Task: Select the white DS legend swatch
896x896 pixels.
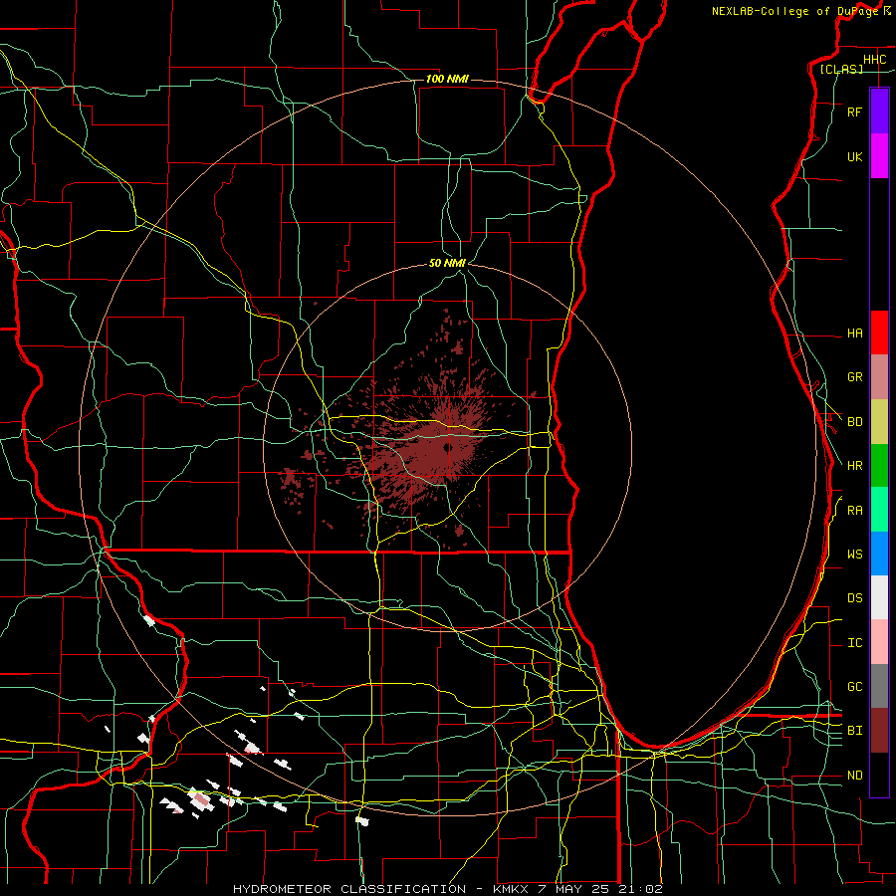Action: tap(879, 597)
